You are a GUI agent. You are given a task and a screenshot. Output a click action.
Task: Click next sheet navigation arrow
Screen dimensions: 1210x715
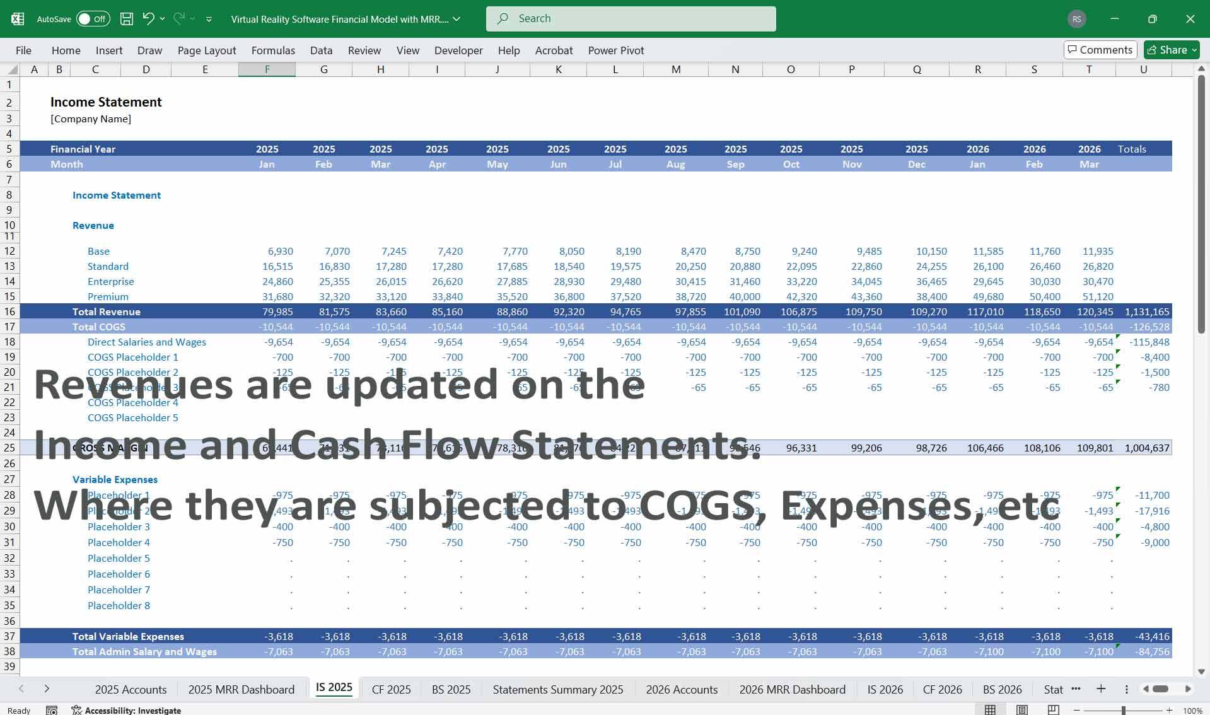pyautogui.click(x=47, y=689)
